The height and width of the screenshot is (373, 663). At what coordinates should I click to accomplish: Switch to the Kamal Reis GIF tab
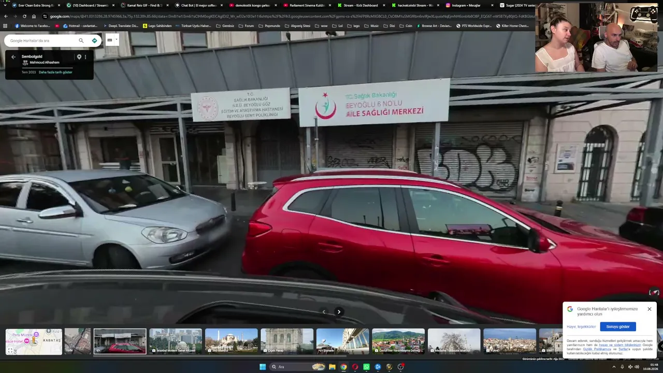click(145, 5)
